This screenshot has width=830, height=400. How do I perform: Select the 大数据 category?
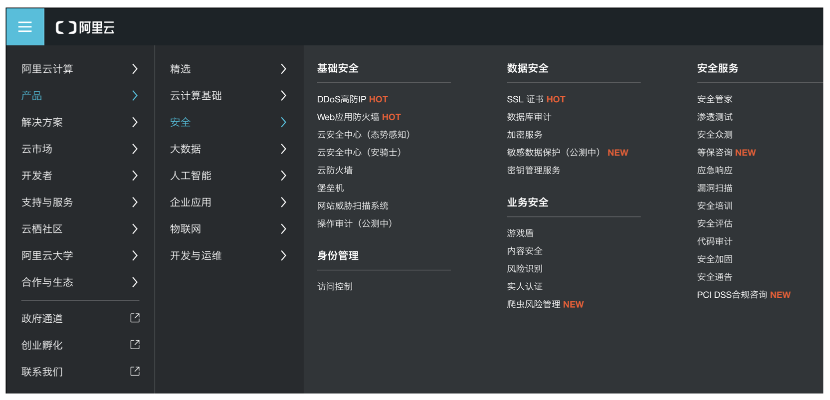pos(186,149)
